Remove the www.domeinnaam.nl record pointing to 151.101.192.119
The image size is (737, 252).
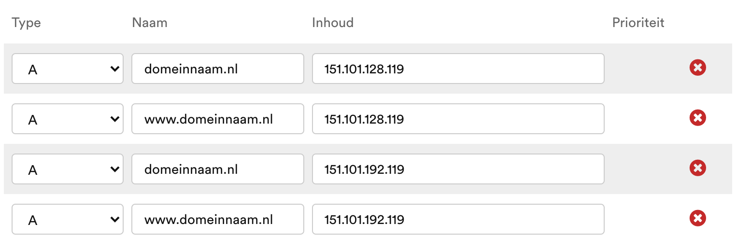pos(697,219)
